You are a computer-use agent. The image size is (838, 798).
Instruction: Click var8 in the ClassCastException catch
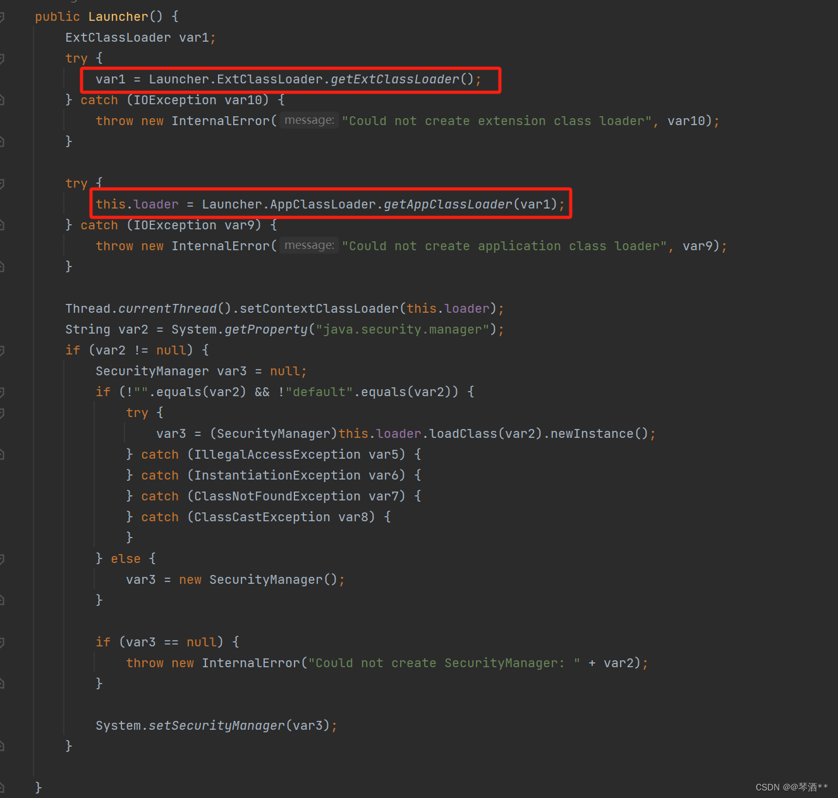coord(353,517)
